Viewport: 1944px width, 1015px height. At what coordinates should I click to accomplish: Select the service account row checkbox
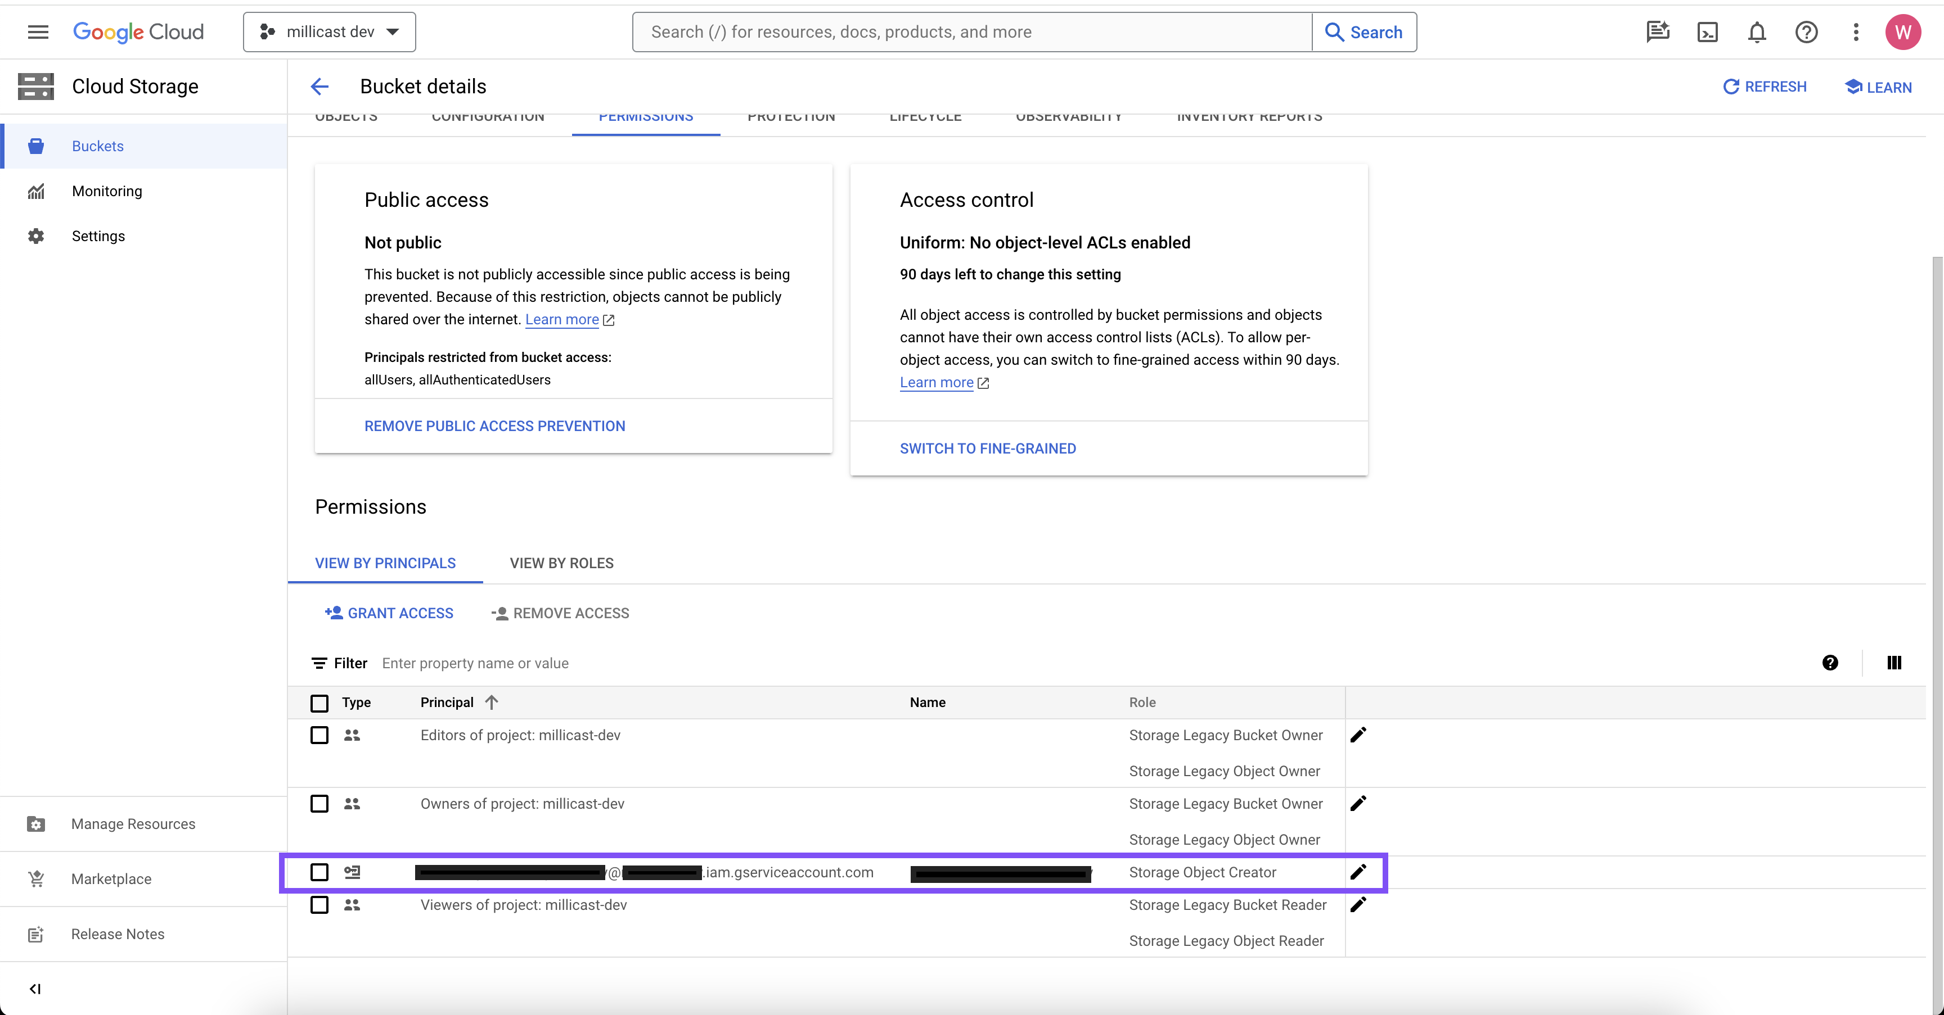[319, 872]
